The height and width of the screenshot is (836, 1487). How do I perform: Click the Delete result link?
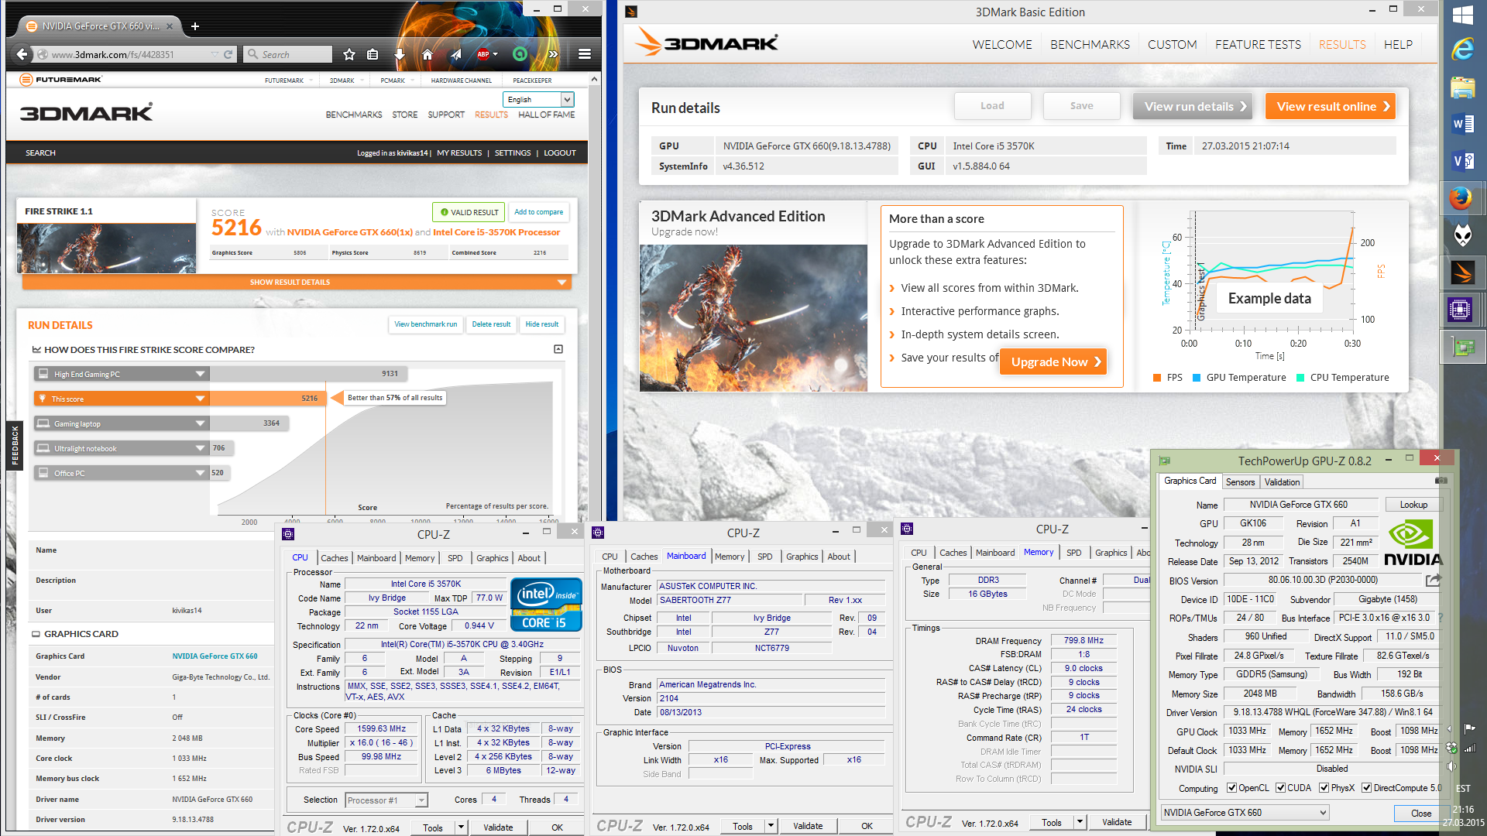[491, 324]
